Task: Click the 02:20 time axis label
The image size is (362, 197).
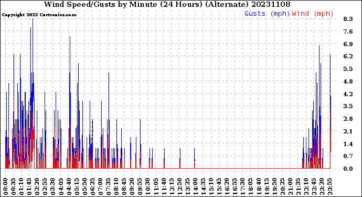Action: [x=37, y=186]
